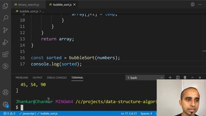Split the editor to the right
Screen dimensions: 206x116
pyautogui.click(x=192, y=5)
